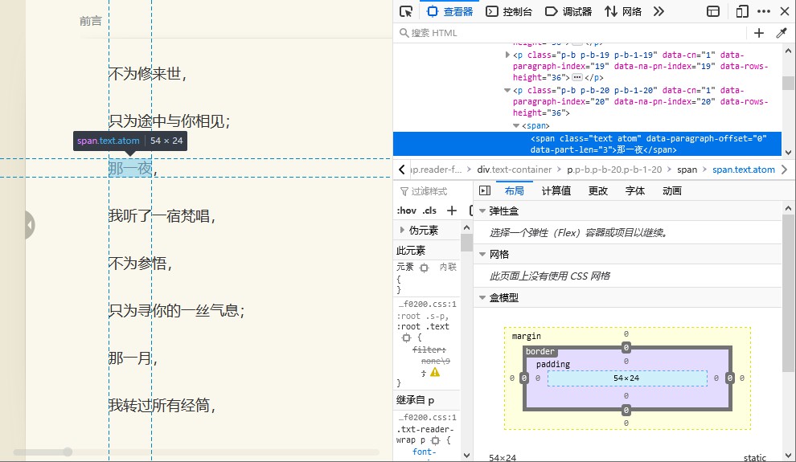Add a new HTML node
796x462 pixels.
click(759, 33)
